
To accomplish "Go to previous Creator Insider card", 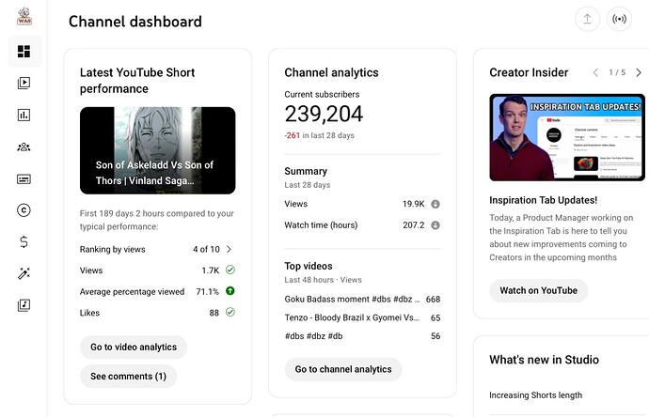I will pyautogui.click(x=594, y=72).
